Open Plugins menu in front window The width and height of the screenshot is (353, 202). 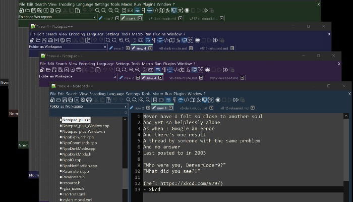180,93
